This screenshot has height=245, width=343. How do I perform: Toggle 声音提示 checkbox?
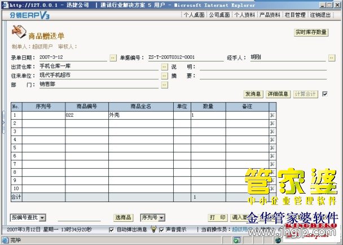(x=161, y=230)
